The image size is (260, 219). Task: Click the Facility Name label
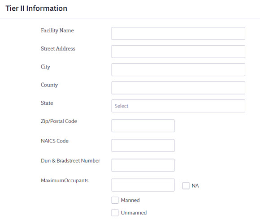point(57,30)
